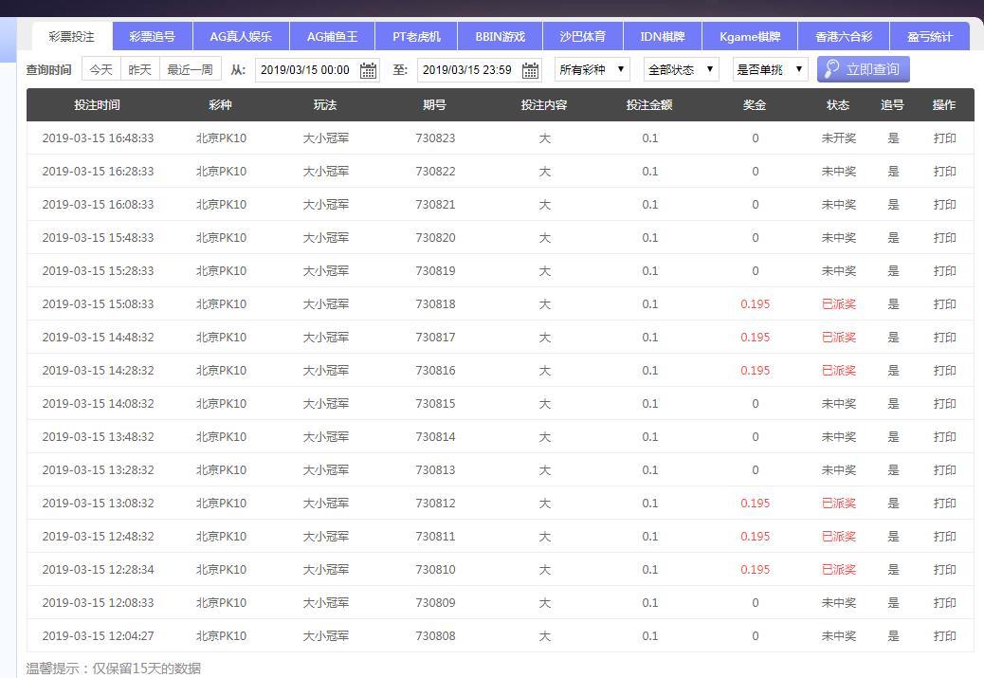Click the 期号 column header
The width and height of the screenshot is (984, 678).
click(x=434, y=105)
